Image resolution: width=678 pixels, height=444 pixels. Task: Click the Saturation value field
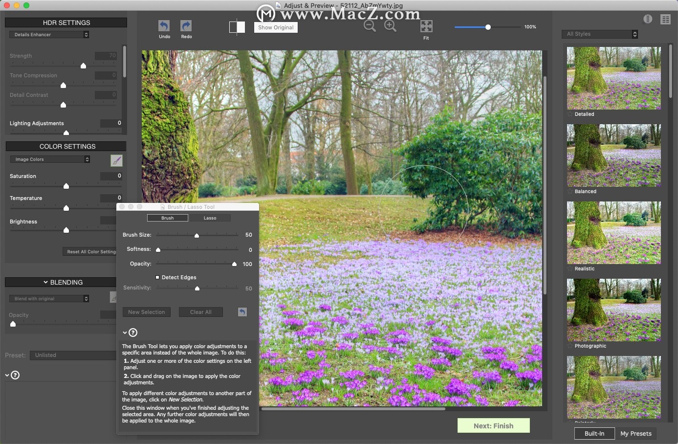click(x=111, y=176)
